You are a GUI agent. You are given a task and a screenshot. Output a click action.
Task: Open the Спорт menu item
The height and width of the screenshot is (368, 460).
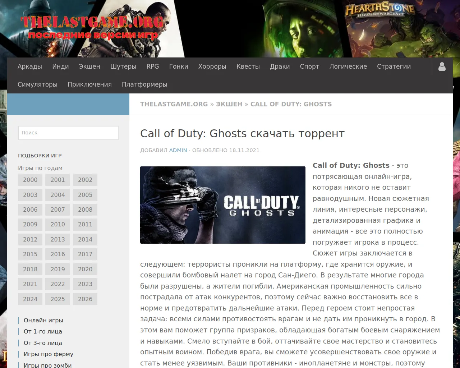(x=310, y=66)
